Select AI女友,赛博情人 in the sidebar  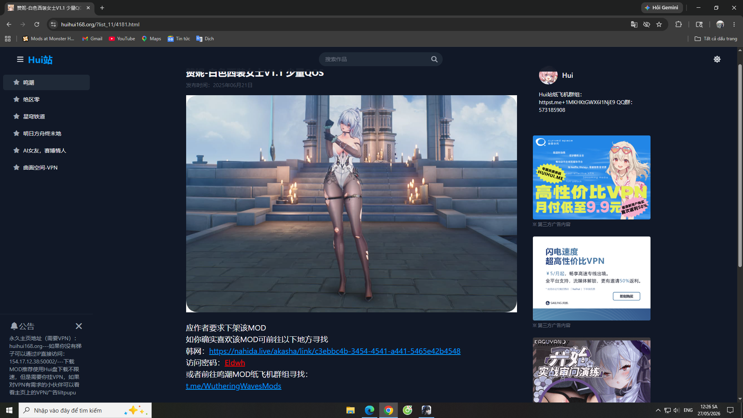coord(46,151)
